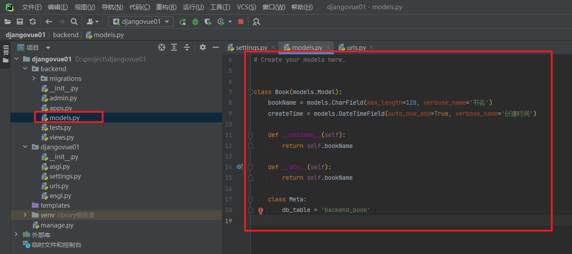Open the 窗口(W) menu
Viewport: 572px width, 254px height.
274,7
